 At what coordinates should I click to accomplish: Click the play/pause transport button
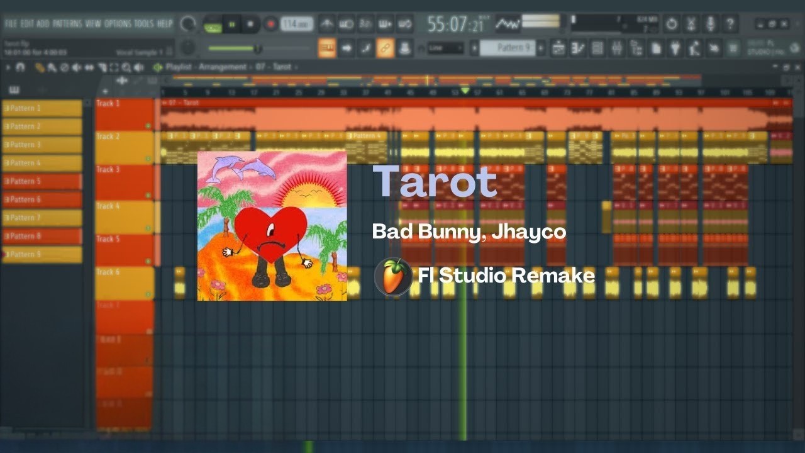coord(232,25)
